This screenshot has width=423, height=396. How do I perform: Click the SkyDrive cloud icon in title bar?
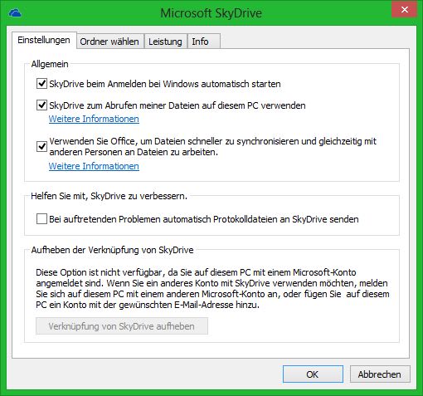coord(15,13)
